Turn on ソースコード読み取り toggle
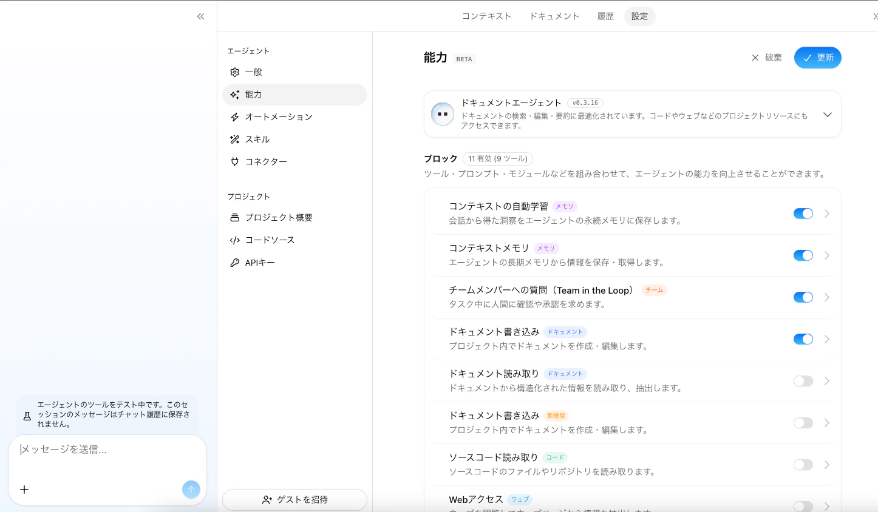878x512 pixels. pos(803,465)
